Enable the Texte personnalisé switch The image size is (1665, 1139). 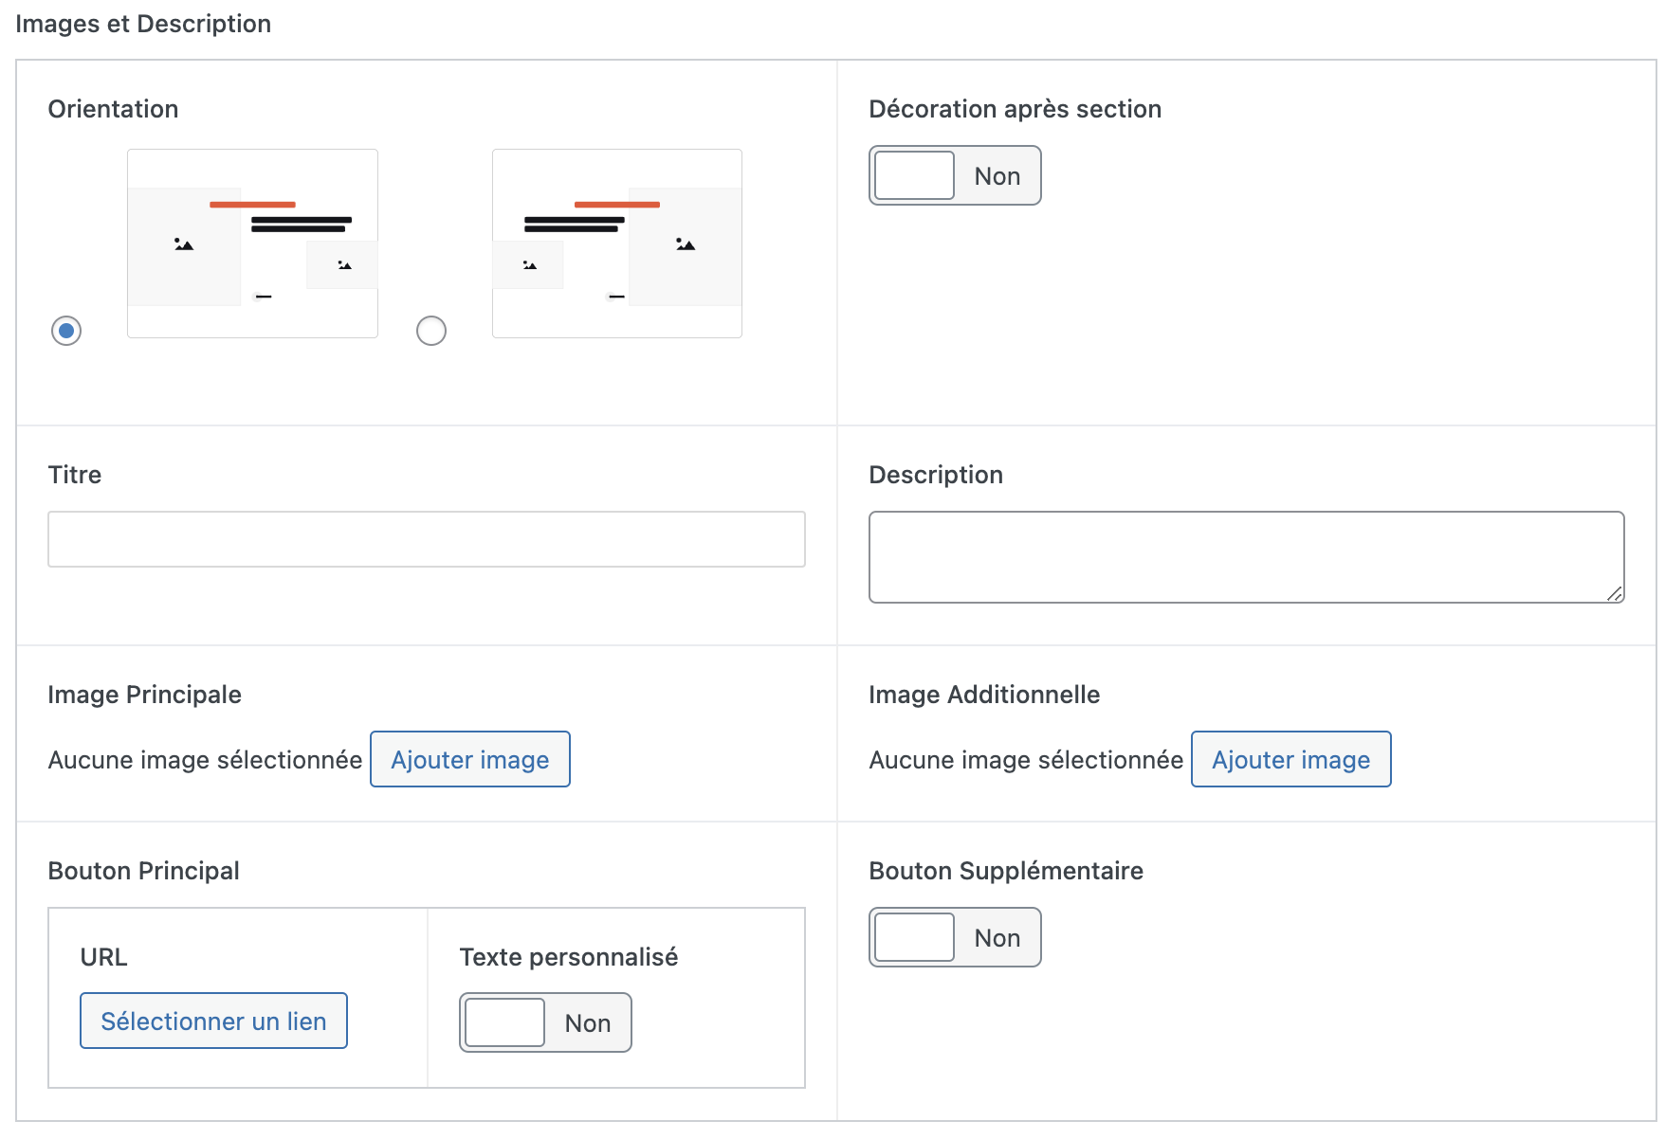544,1023
